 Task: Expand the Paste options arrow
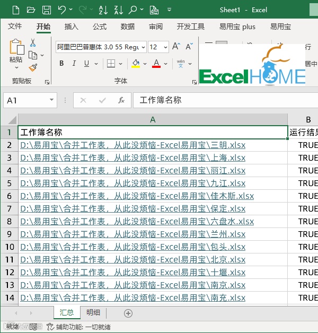click(16, 68)
